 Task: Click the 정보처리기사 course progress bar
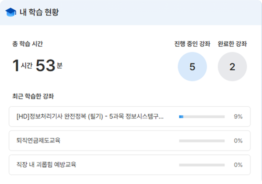202,117
